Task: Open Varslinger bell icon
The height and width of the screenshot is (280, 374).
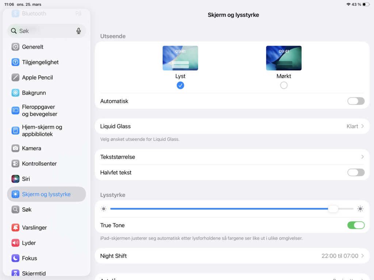Action: pos(15,227)
